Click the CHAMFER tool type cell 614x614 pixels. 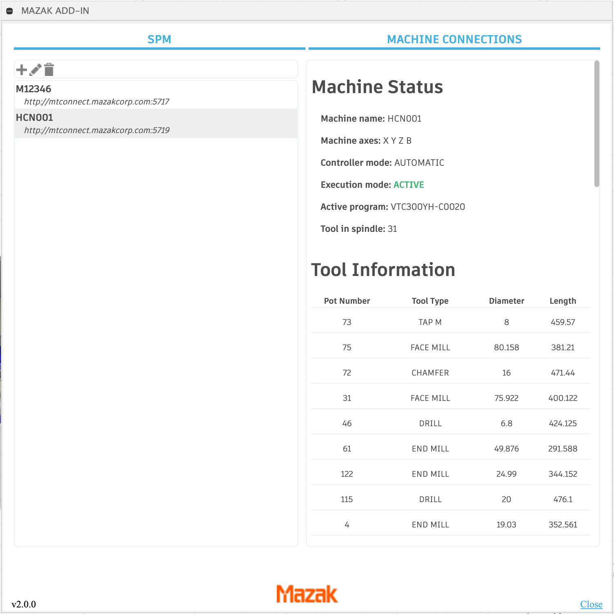(x=430, y=373)
